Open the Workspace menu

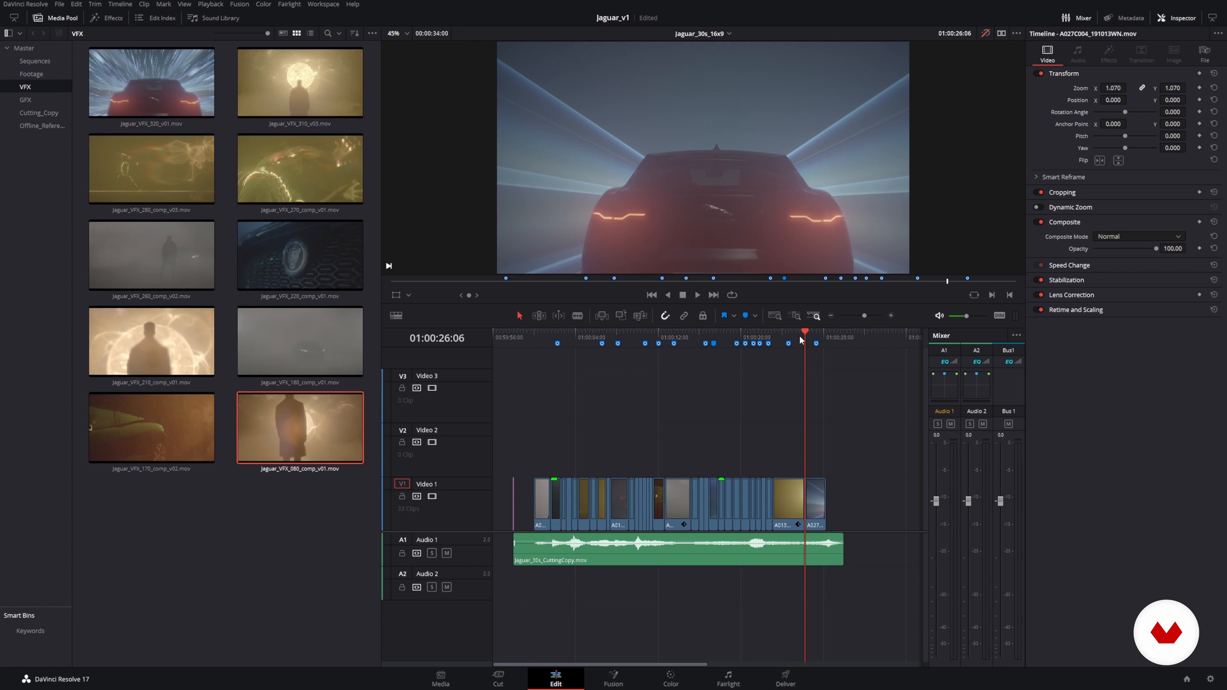point(323,4)
